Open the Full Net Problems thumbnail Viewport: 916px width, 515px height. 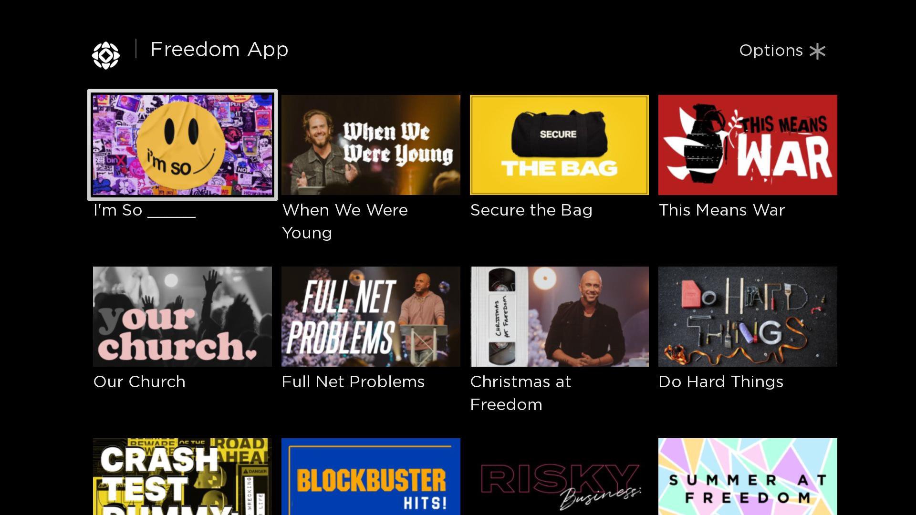[x=371, y=317]
